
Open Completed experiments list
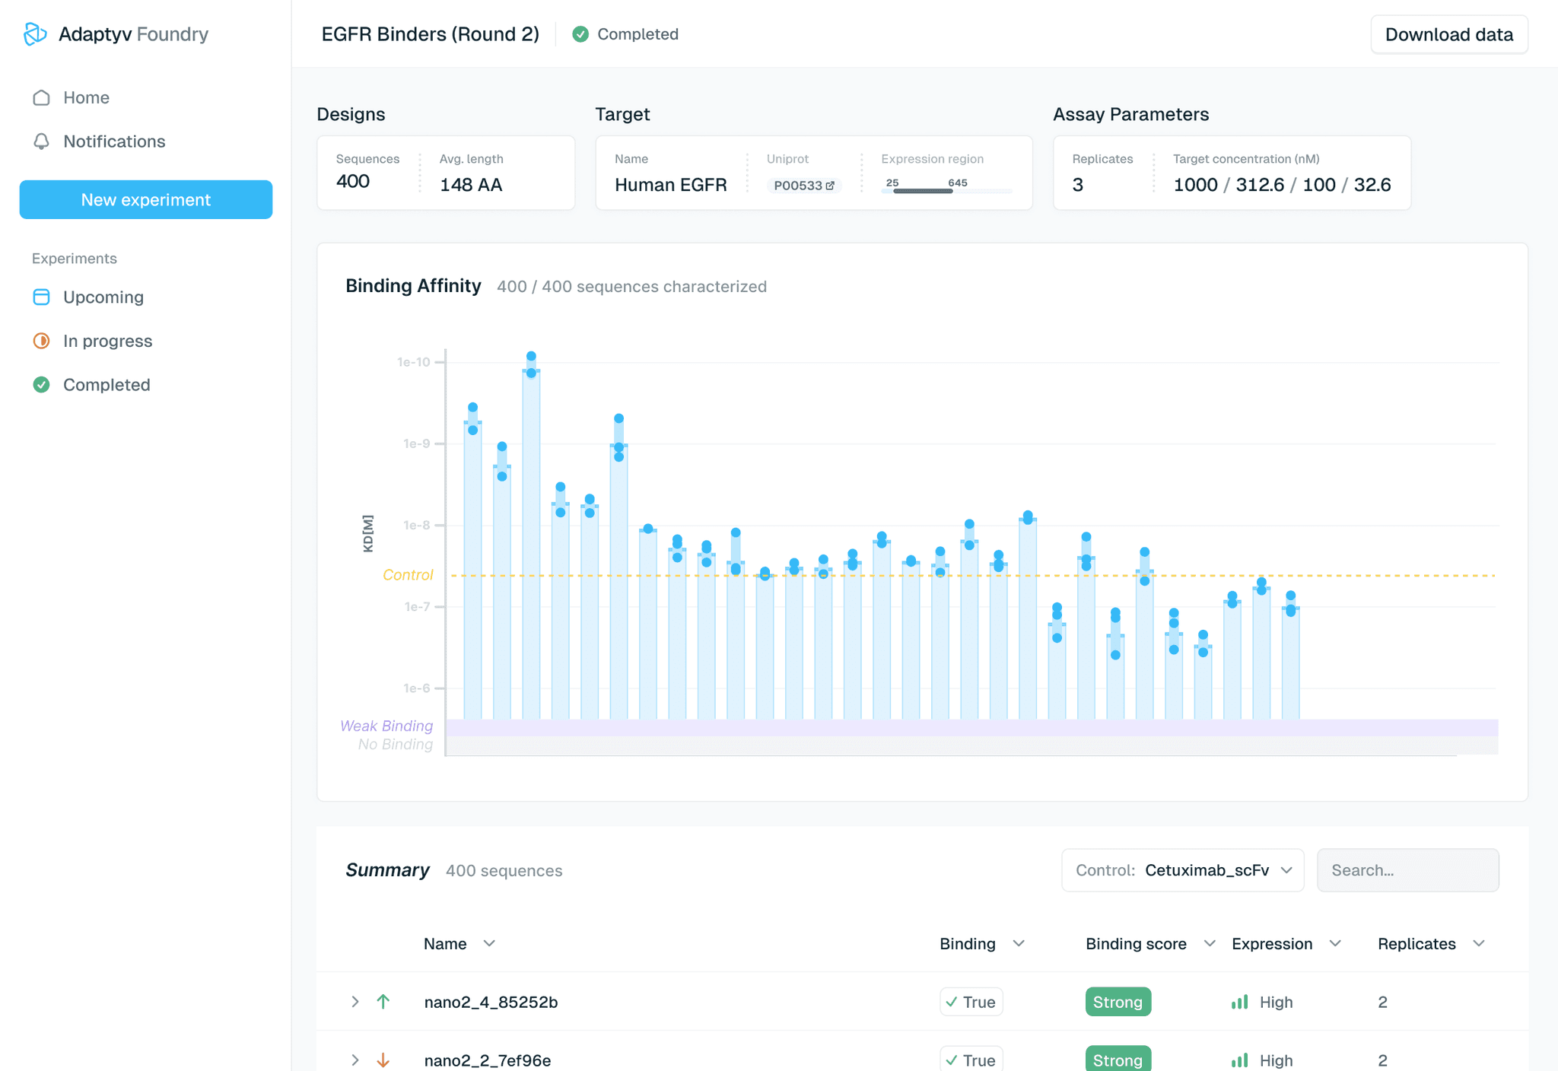pos(107,385)
